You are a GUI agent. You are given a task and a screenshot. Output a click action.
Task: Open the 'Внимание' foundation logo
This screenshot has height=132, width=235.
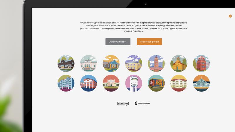point(123,103)
